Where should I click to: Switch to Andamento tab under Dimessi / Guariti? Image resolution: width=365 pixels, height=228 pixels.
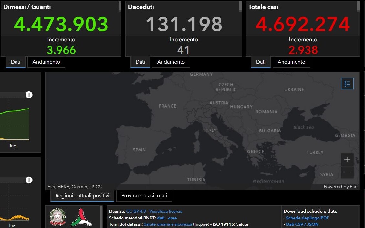click(x=46, y=62)
